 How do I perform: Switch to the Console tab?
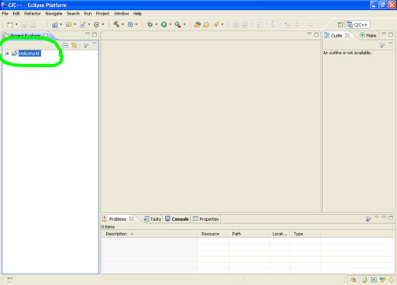click(x=177, y=219)
